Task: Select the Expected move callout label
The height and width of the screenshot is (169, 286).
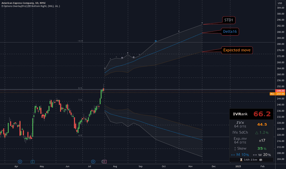Action: click(237, 50)
